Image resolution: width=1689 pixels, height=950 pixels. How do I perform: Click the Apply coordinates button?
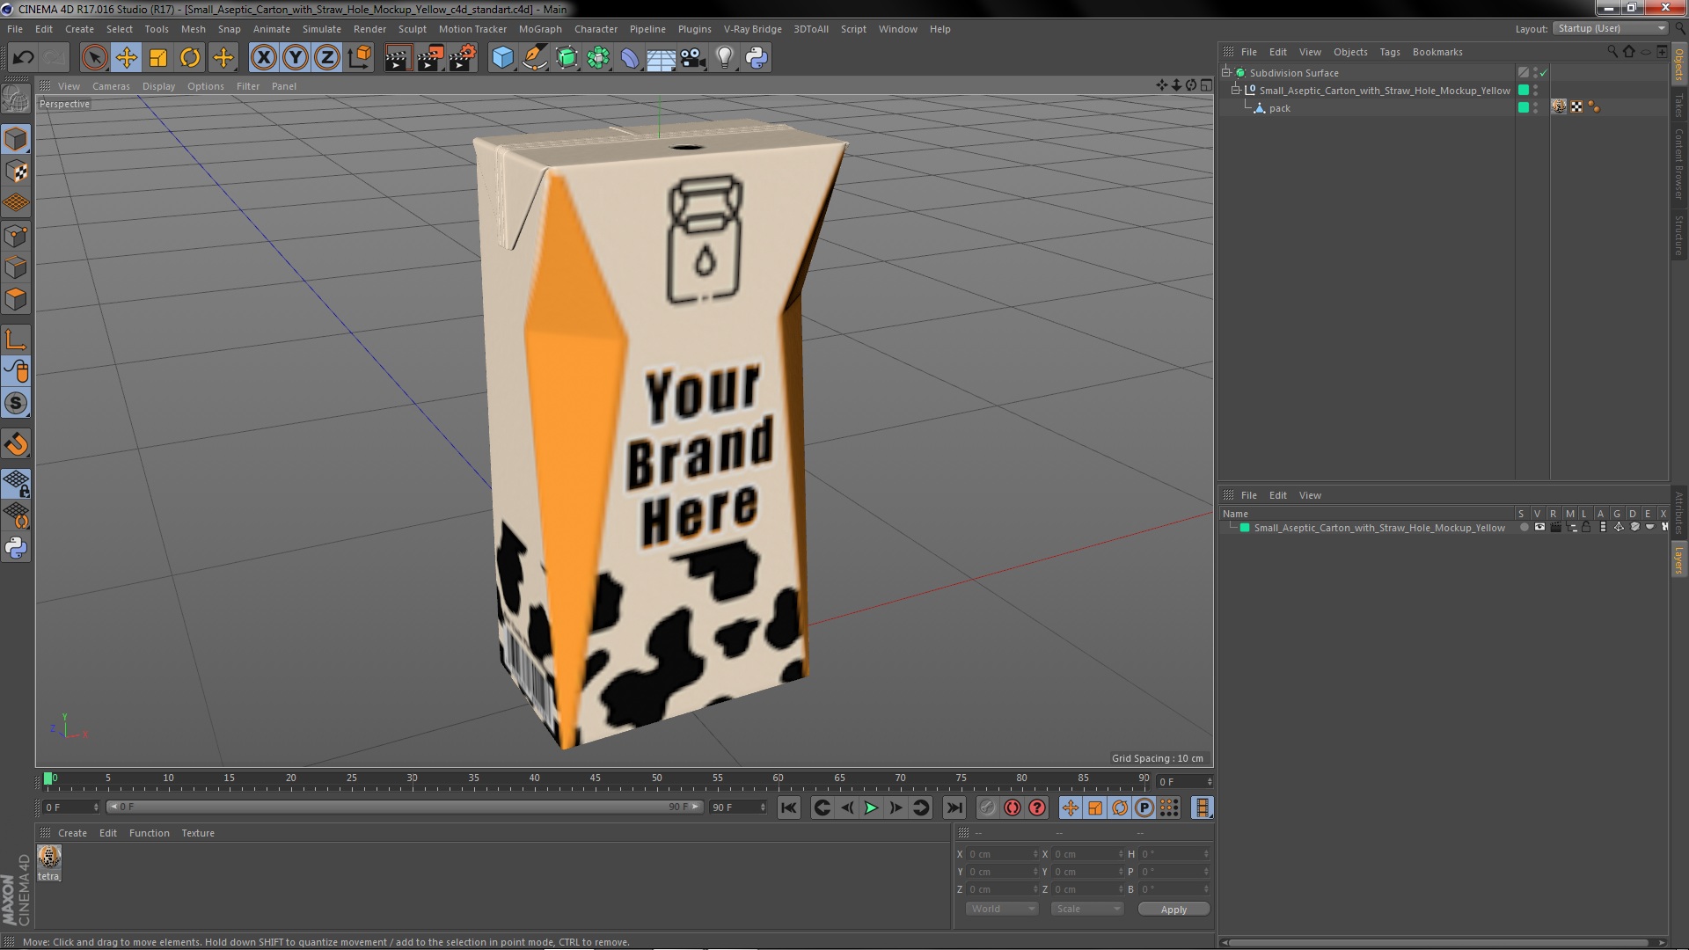click(x=1174, y=909)
